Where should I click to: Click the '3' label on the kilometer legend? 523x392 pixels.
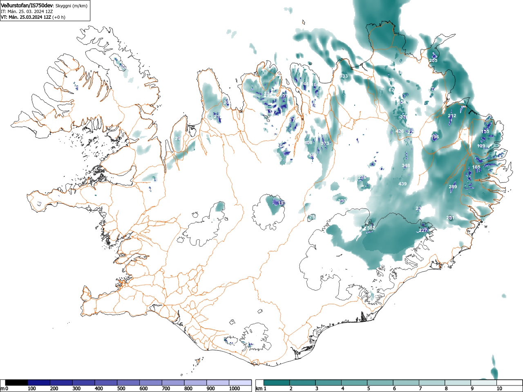(317, 389)
